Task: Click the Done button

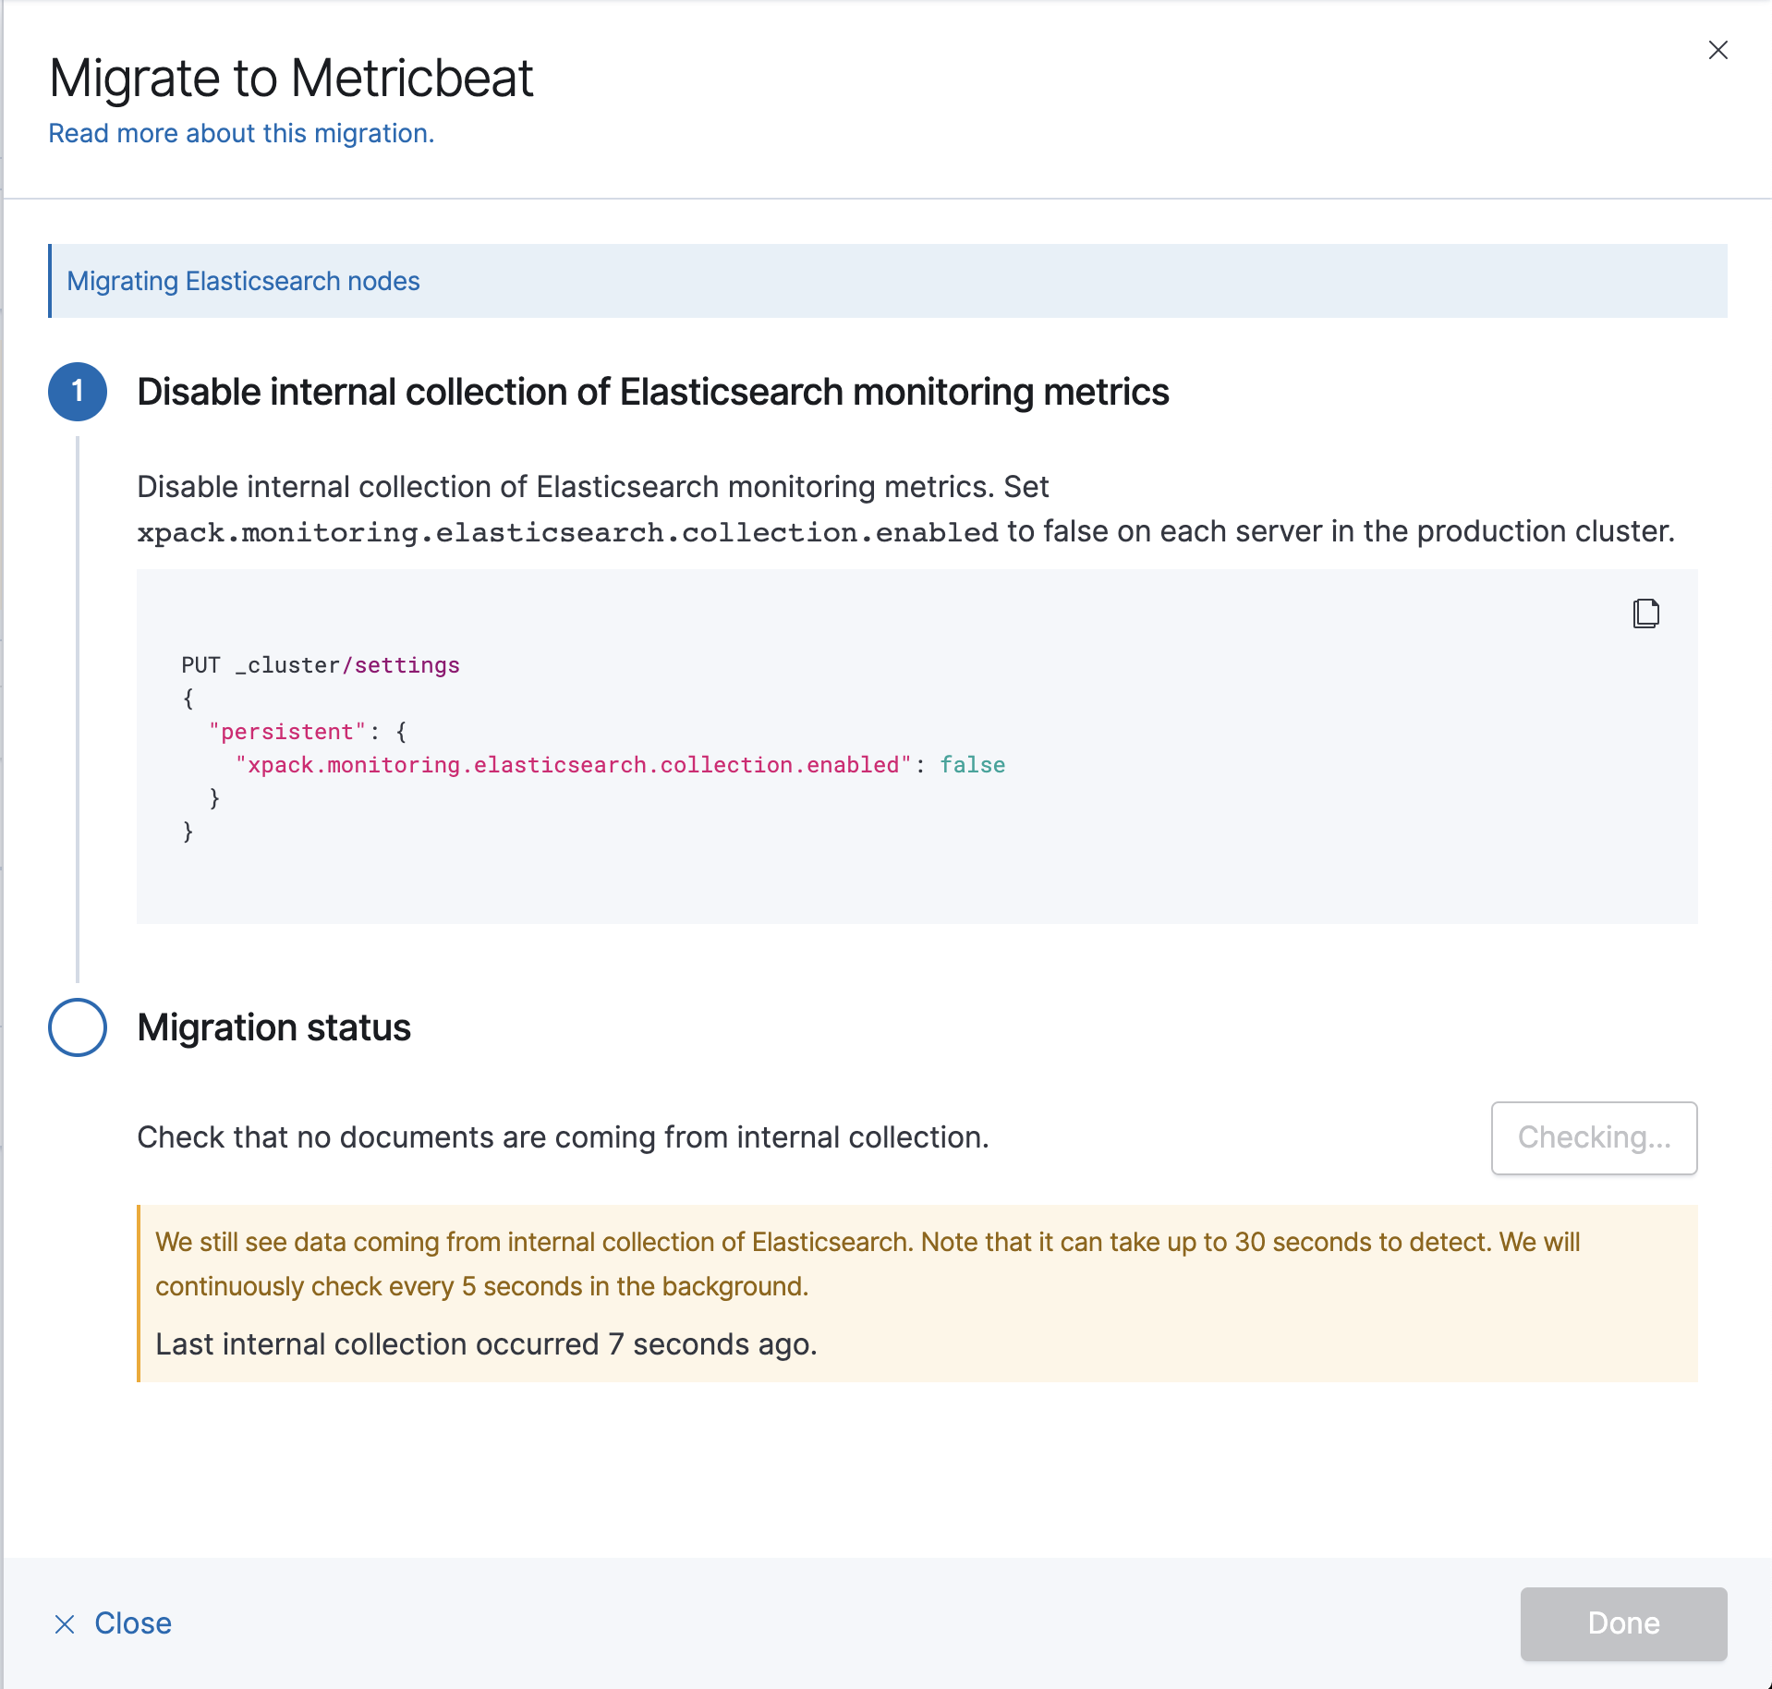Action: tap(1623, 1623)
